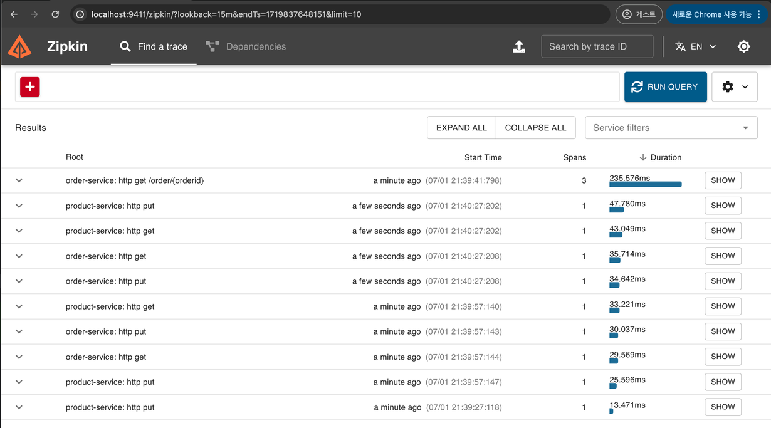Click the Spans column header
The height and width of the screenshot is (428, 771).
[x=574, y=157]
